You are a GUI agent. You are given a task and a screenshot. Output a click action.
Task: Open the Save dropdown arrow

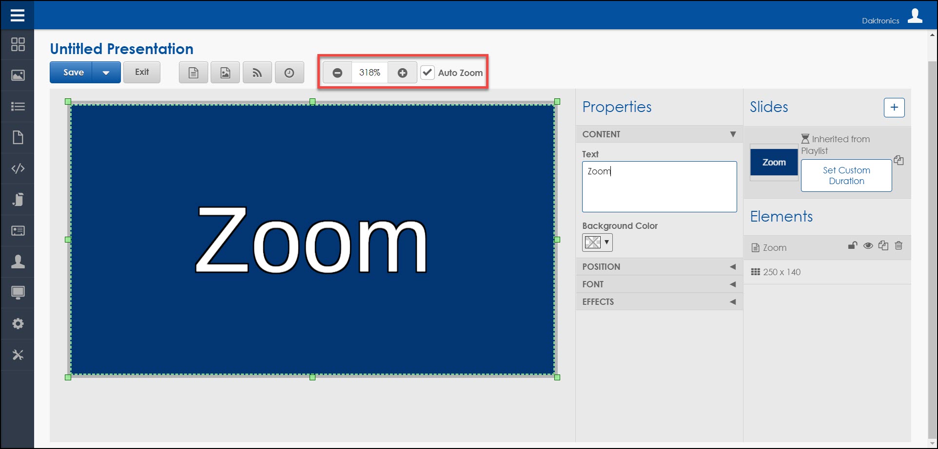(x=105, y=72)
